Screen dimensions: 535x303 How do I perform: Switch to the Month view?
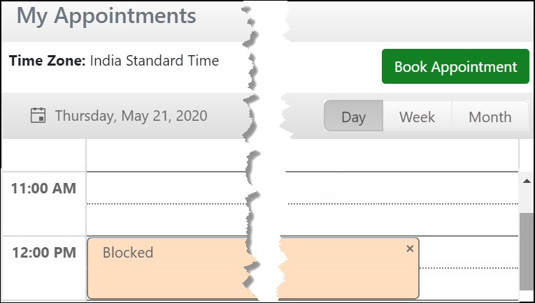point(490,117)
